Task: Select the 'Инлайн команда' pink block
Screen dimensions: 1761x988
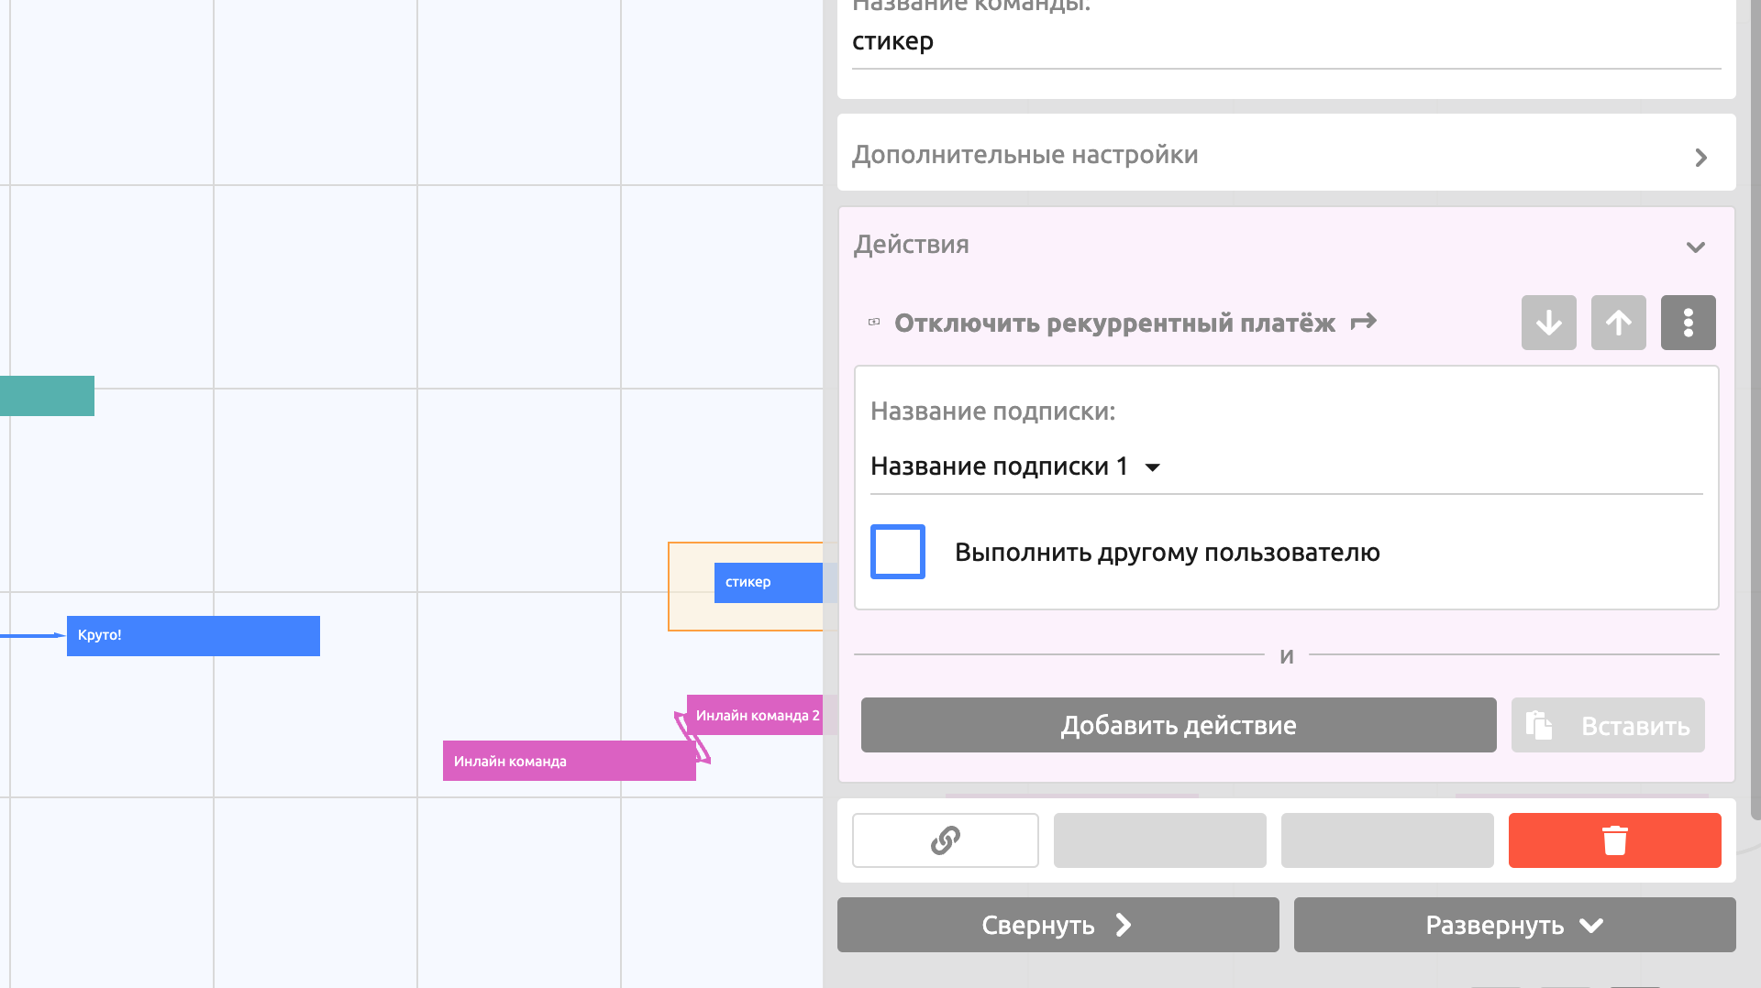Action: 569,761
